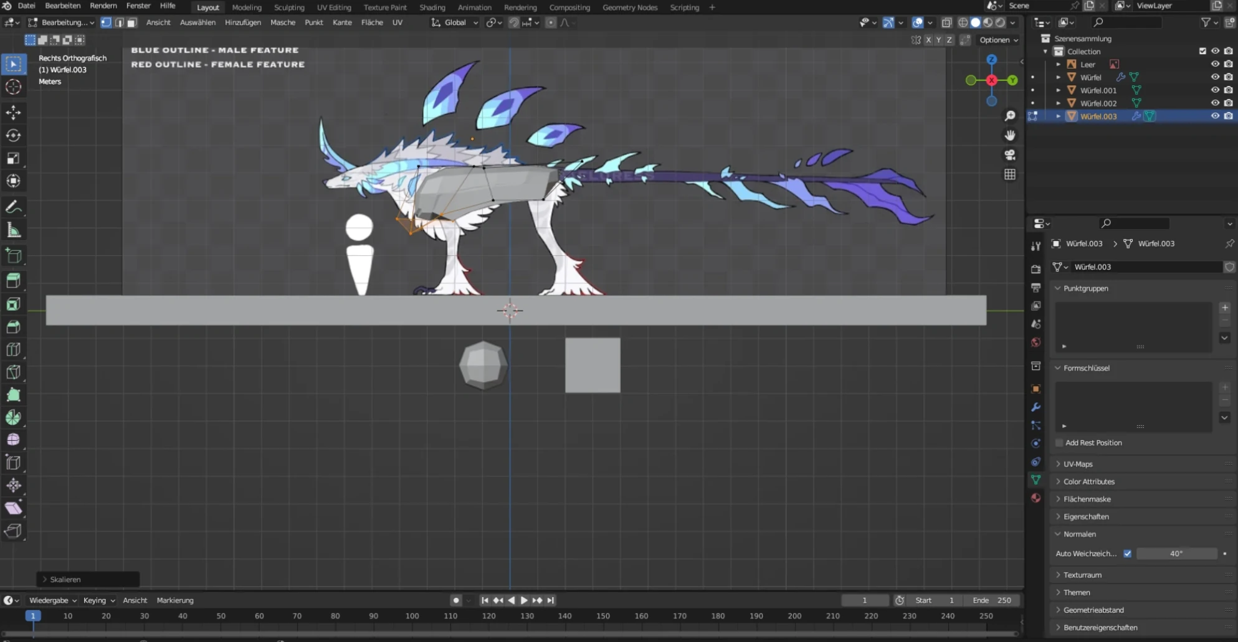Open the Material properties tab

(1035, 498)
